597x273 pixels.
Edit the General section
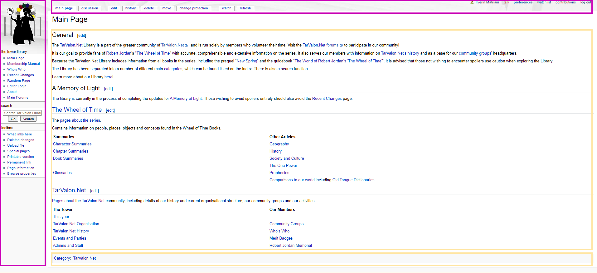[x=81, y=36]
